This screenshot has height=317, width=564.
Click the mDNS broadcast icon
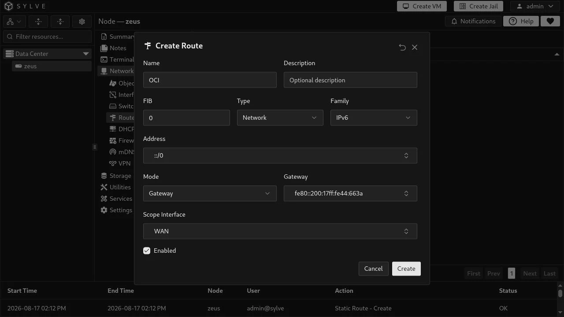coord(112,152)
